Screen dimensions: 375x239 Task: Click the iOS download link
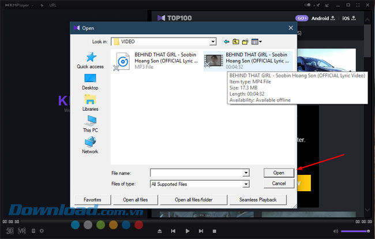point(349,18)
